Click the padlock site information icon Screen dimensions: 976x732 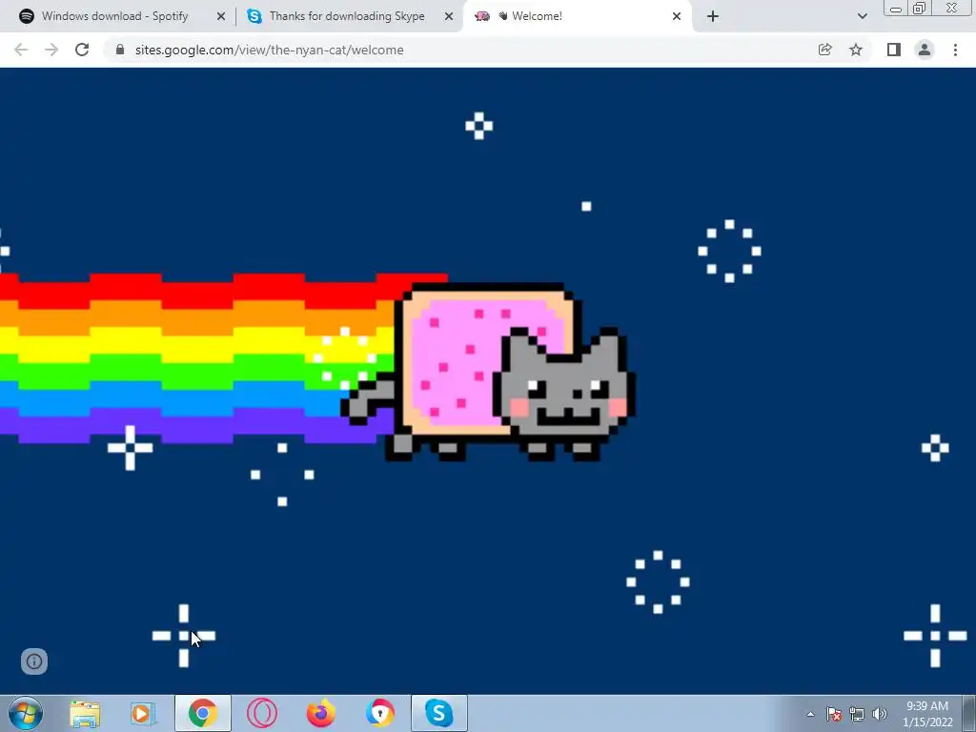(x=120, y=50)
